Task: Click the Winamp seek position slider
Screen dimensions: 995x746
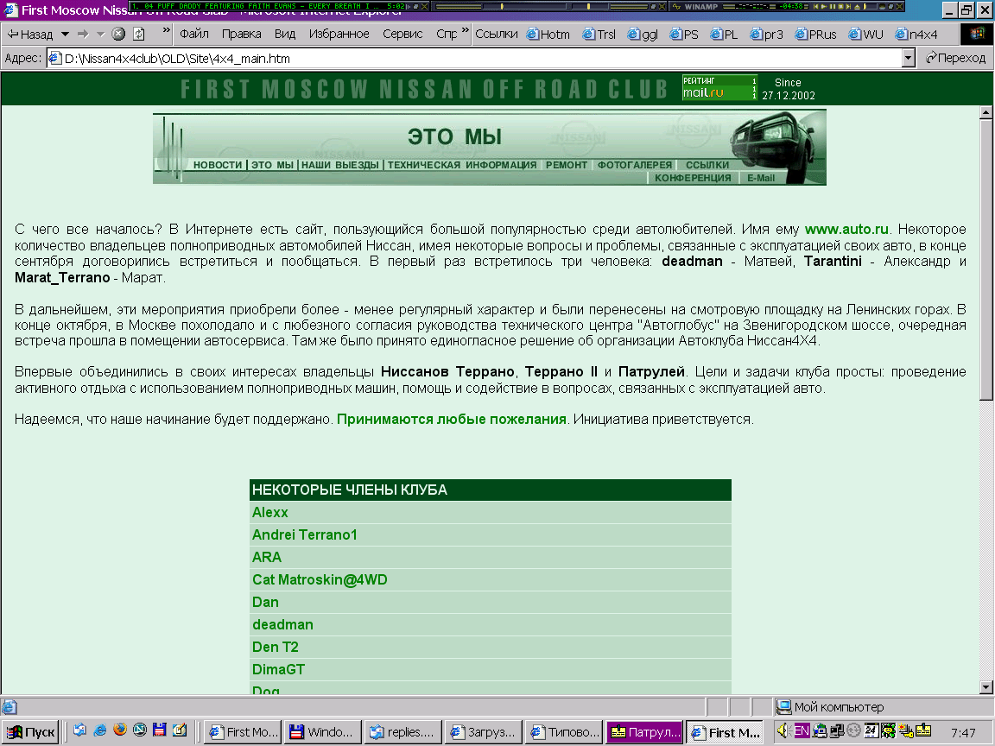Action: 871,6
